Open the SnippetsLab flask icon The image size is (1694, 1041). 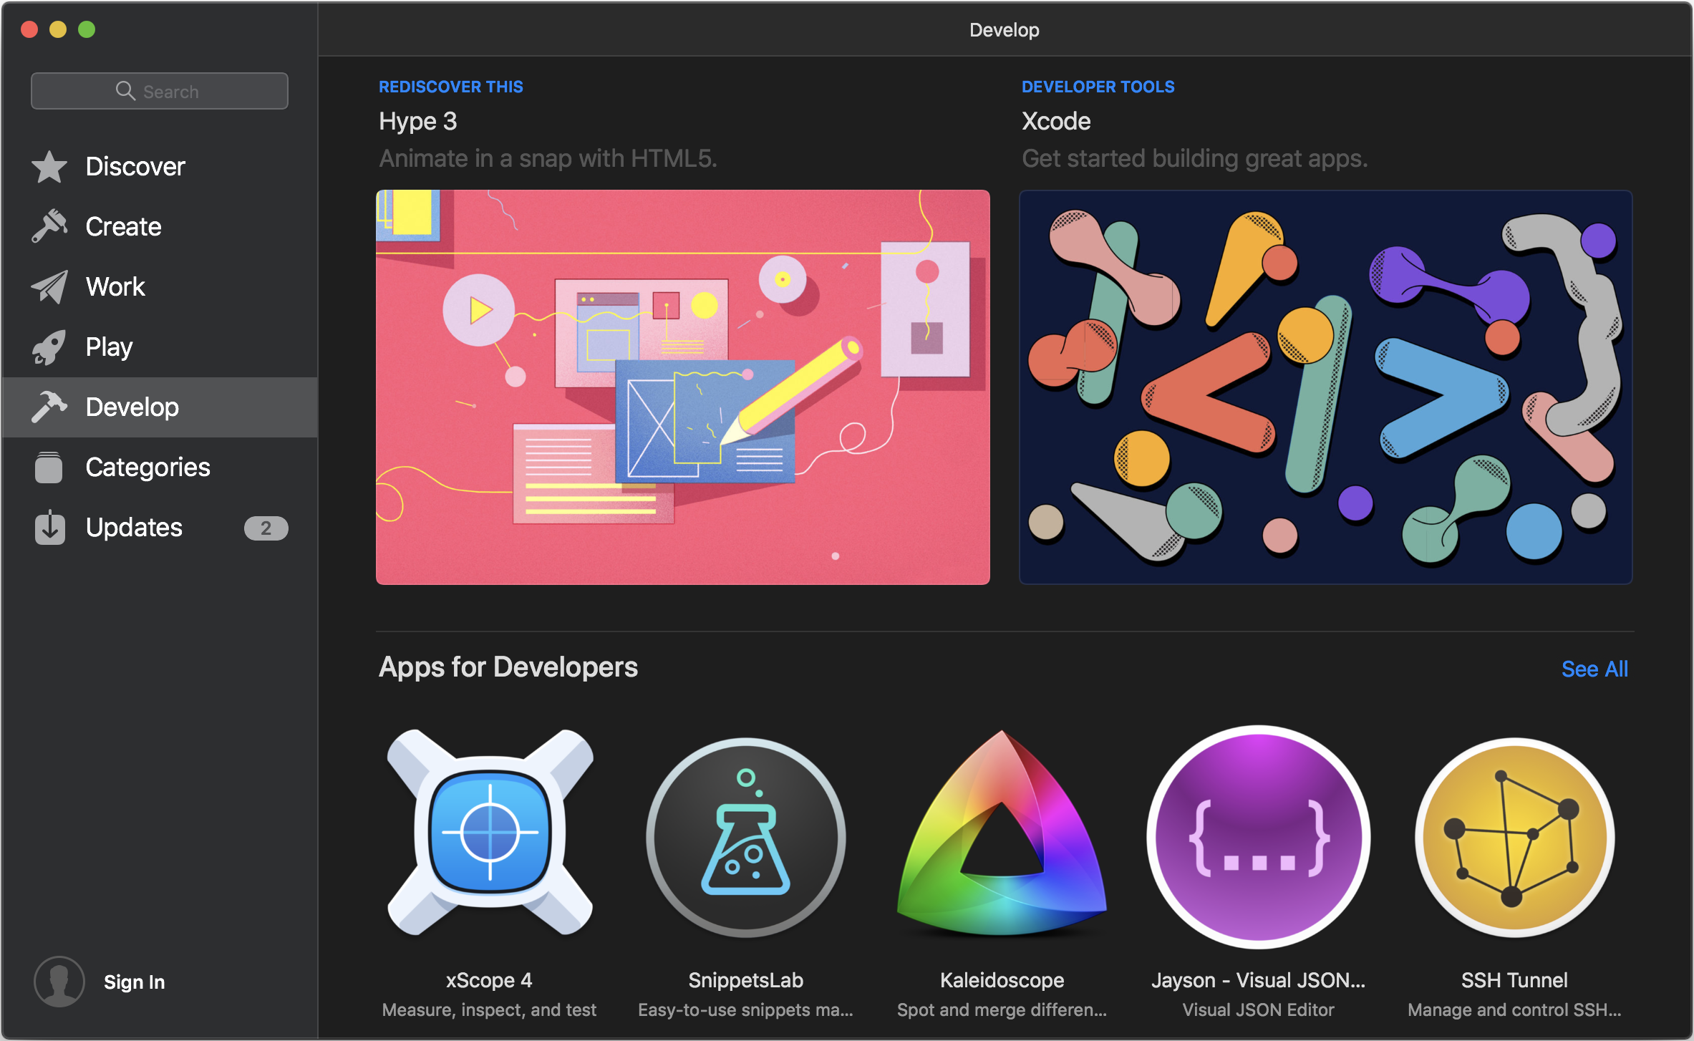click(746, 837)
